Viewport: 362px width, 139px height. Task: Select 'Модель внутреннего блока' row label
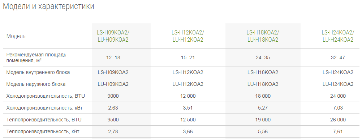point(38,73)
